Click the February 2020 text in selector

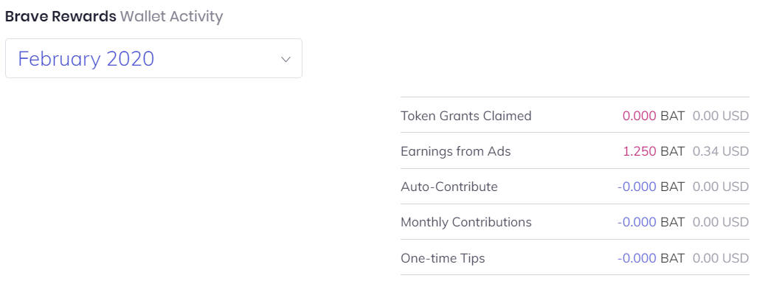coord(86,59)
